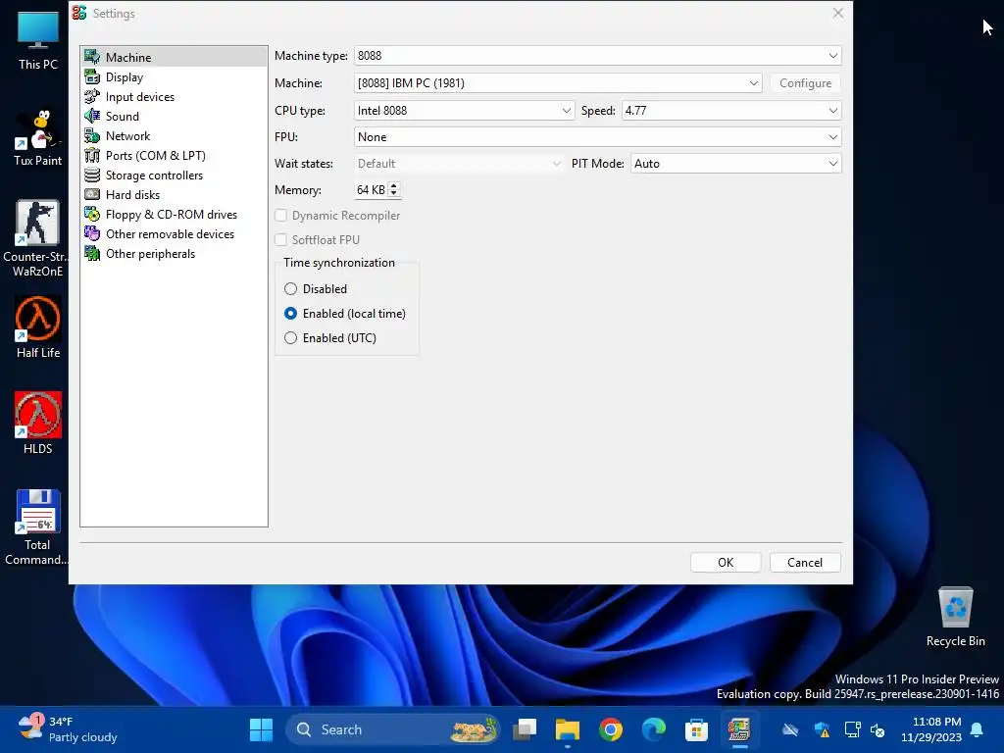Screen dimensions: 1004x753
Task: Select This PC desktop icon
Action: point(38,39)
